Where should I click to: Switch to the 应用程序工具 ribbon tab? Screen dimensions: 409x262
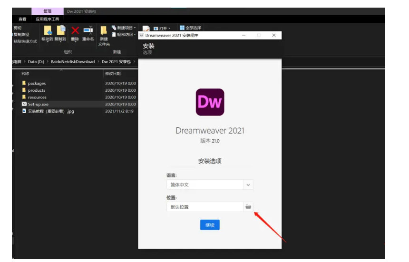47,19
